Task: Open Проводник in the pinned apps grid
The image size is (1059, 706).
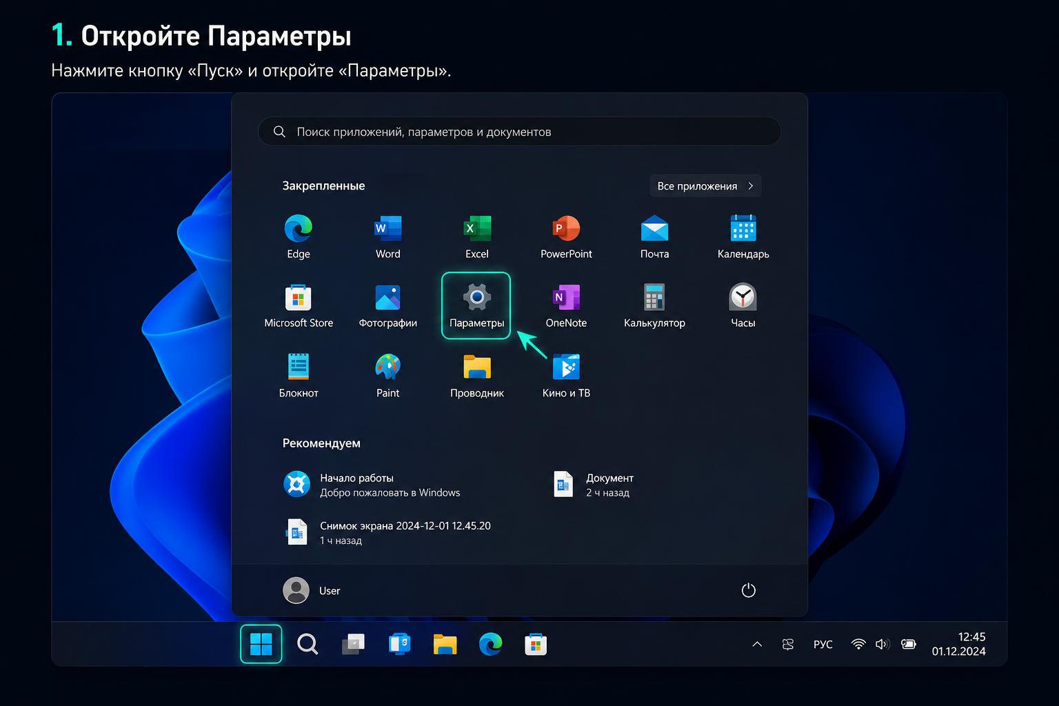Action: pos(477,375)
